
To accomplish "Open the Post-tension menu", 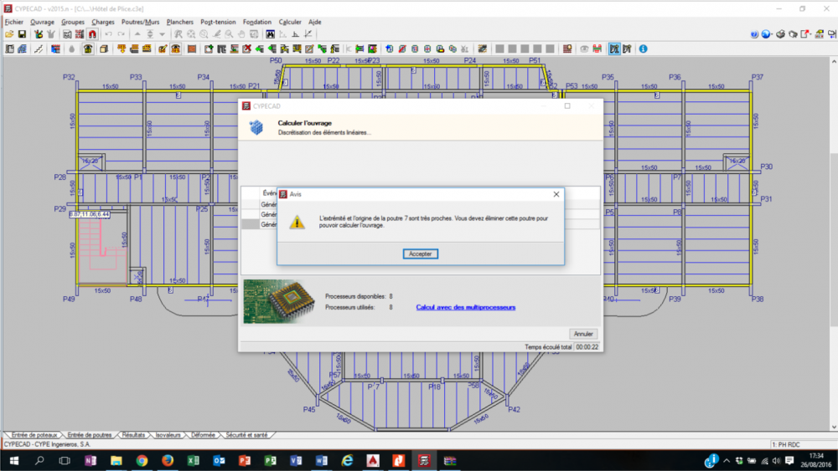I will tap(218, 22).
